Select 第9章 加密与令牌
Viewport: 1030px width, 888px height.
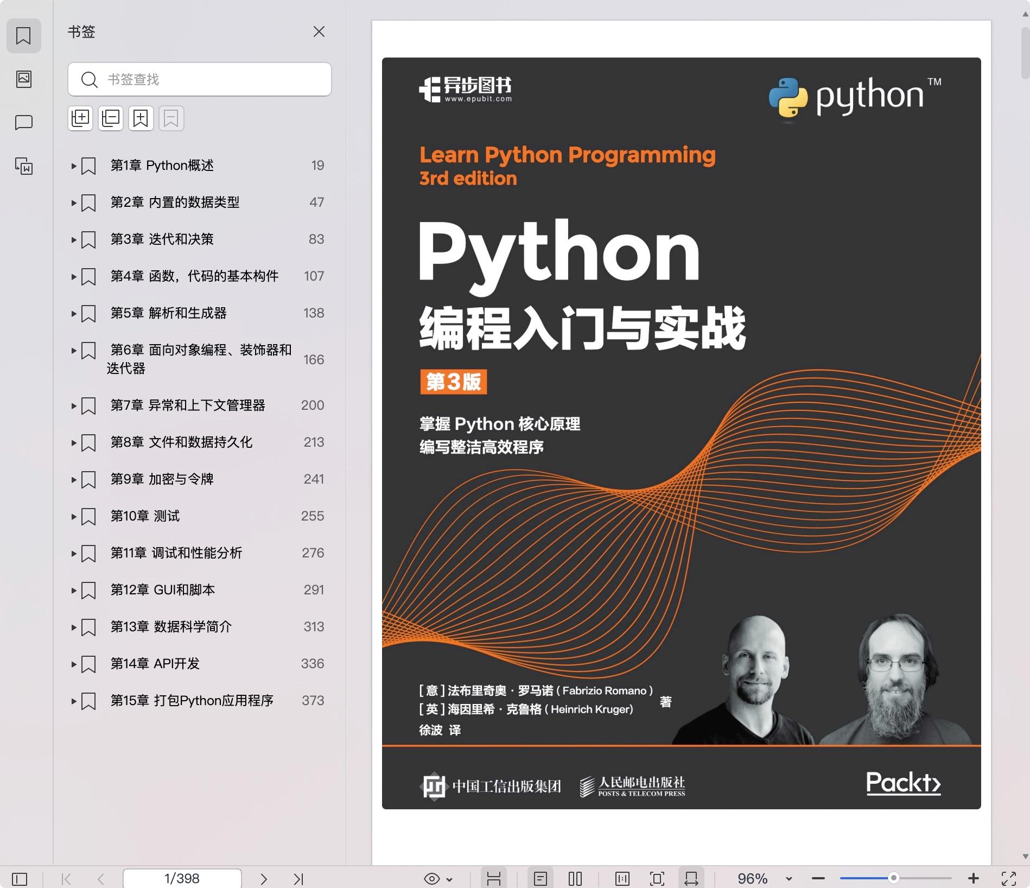(162, 479)
